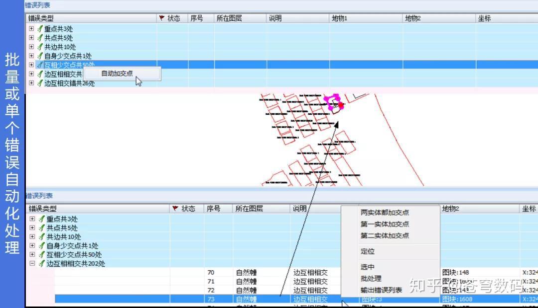This screenshot has height=308, width=538.
Task: Click upper 地物2 column header
Action: pos(439,18)
